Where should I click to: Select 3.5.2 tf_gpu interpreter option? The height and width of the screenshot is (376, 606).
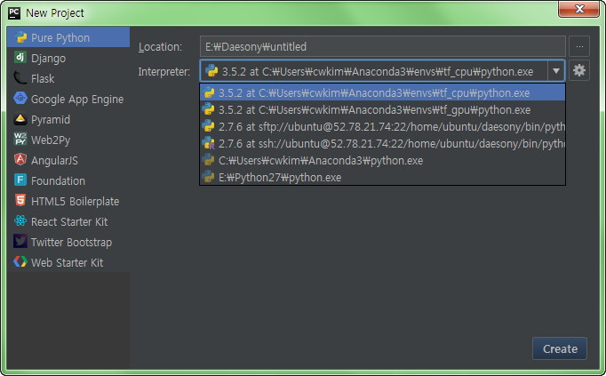point(383,109)
